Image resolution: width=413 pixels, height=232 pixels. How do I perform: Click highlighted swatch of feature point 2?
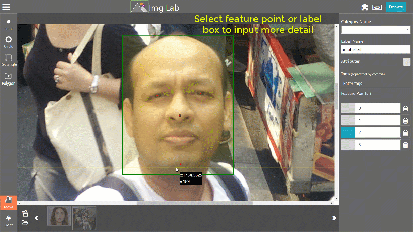click(x=348, y=132)
